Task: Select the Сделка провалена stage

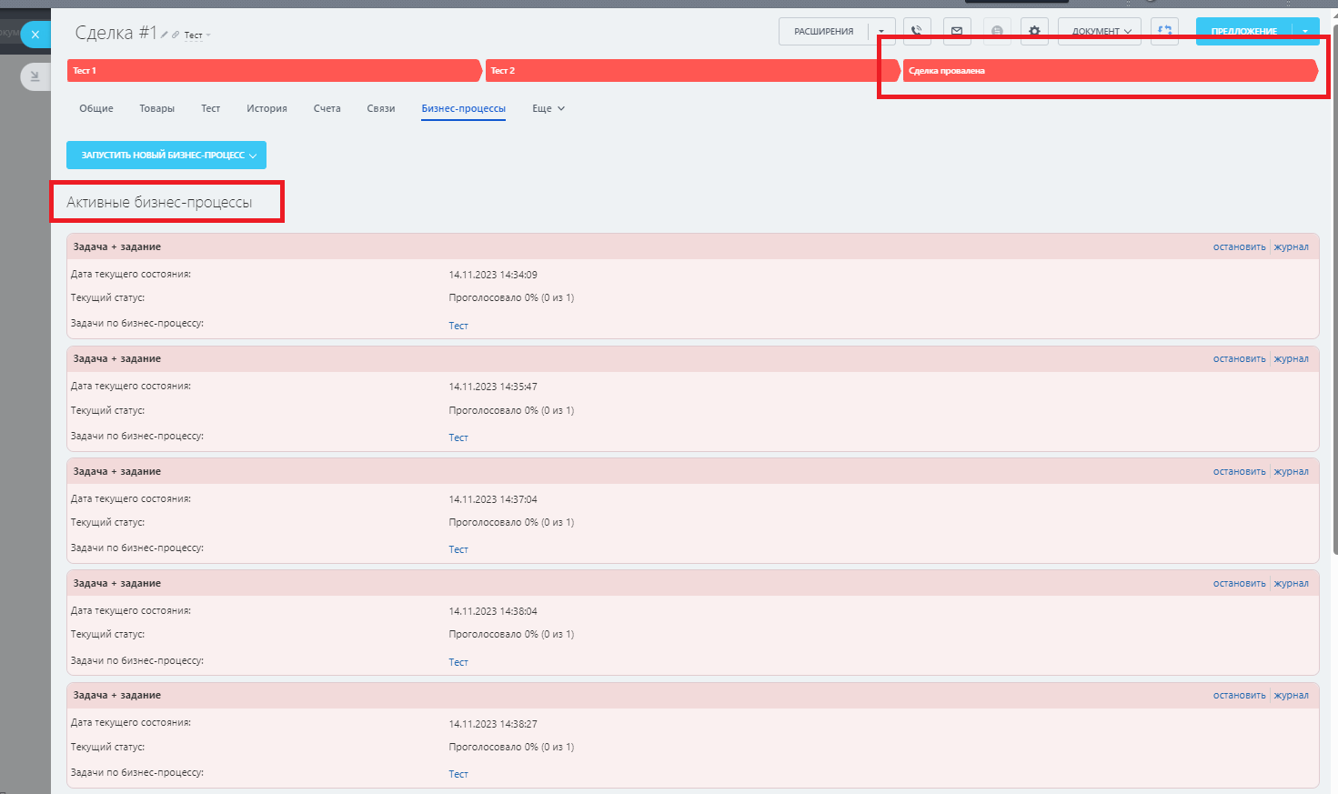Action: (1110, 71)
